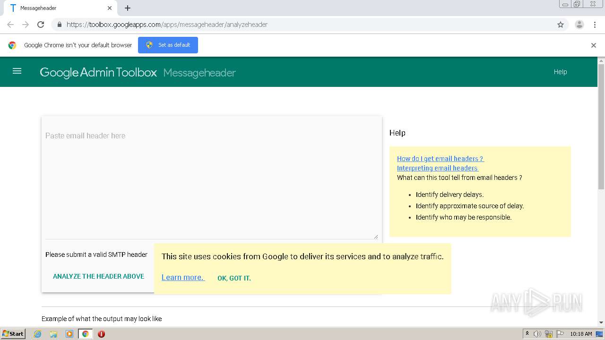Click the Set as default button
The width and height of the screenshot is (605, 340).
tap(168, 45)
